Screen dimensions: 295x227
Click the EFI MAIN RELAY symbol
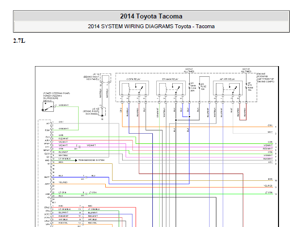pyautogui.click(x=171, y=88)
